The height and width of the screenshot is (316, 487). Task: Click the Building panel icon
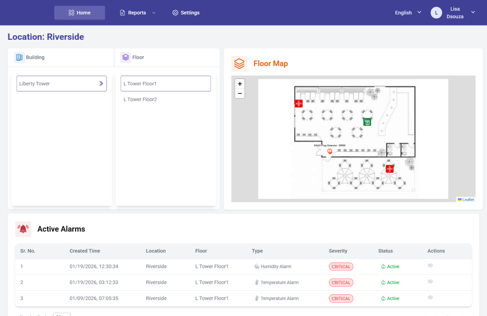[19, 57]
